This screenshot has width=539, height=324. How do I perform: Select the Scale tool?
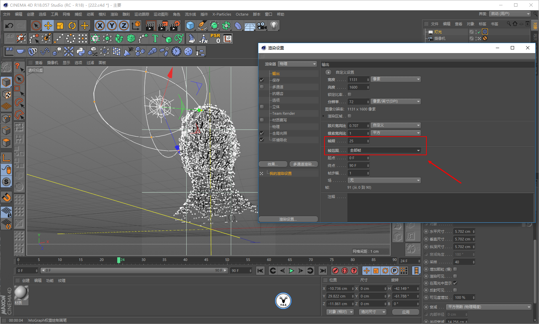click(60, 26)
